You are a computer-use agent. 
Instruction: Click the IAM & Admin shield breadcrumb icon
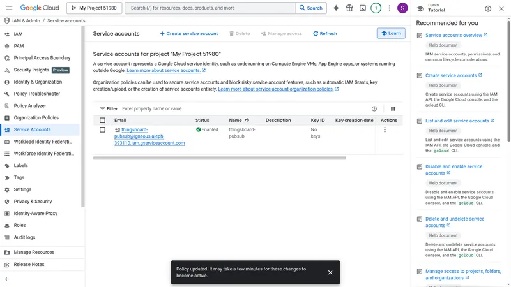[6, 21]
